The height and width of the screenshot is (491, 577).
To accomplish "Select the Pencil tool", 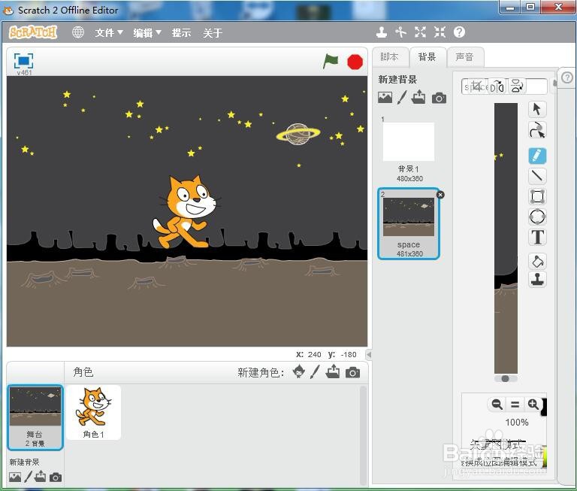I will pyautogui.click(x=537, y=156).
